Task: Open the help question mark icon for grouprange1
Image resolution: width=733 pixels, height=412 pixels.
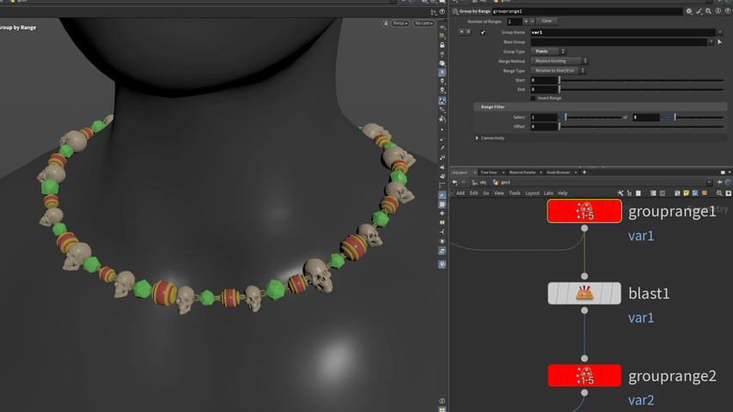Action: 727,11
